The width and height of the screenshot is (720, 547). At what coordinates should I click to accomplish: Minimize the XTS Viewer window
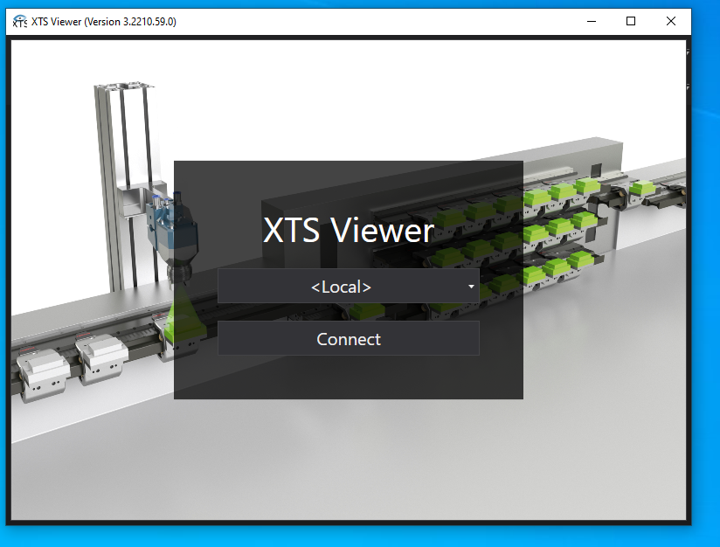(592, 21)
